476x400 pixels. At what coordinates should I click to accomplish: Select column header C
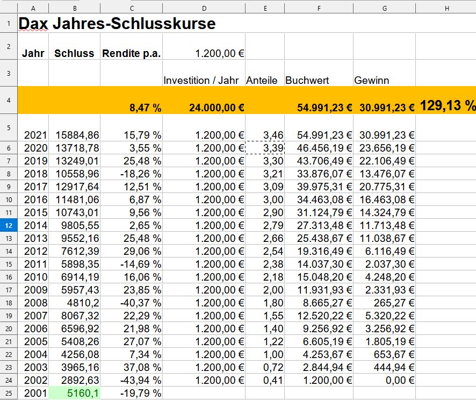tap(132, 9)
